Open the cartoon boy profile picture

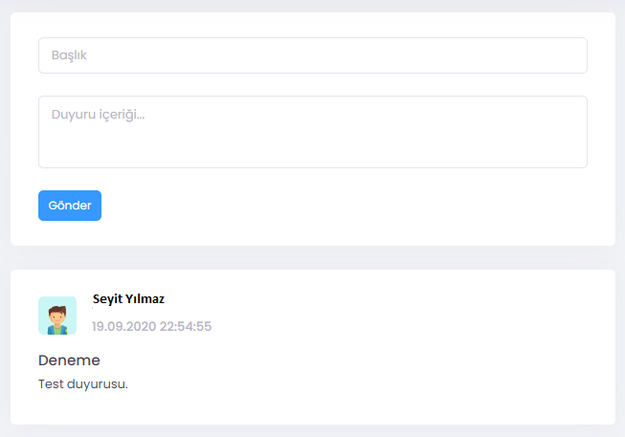(x=57, y=316)
